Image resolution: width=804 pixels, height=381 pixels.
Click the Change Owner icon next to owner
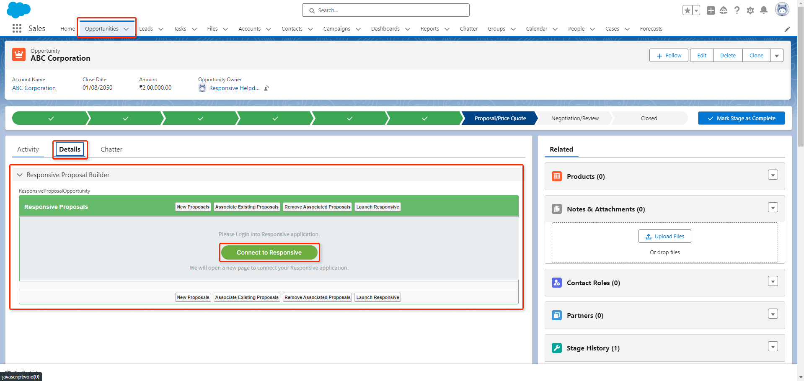(266, 88)
